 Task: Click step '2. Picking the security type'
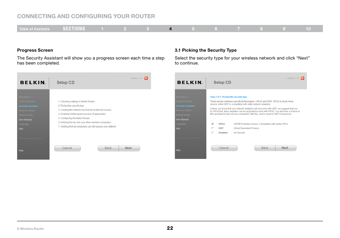click(71, 106)
